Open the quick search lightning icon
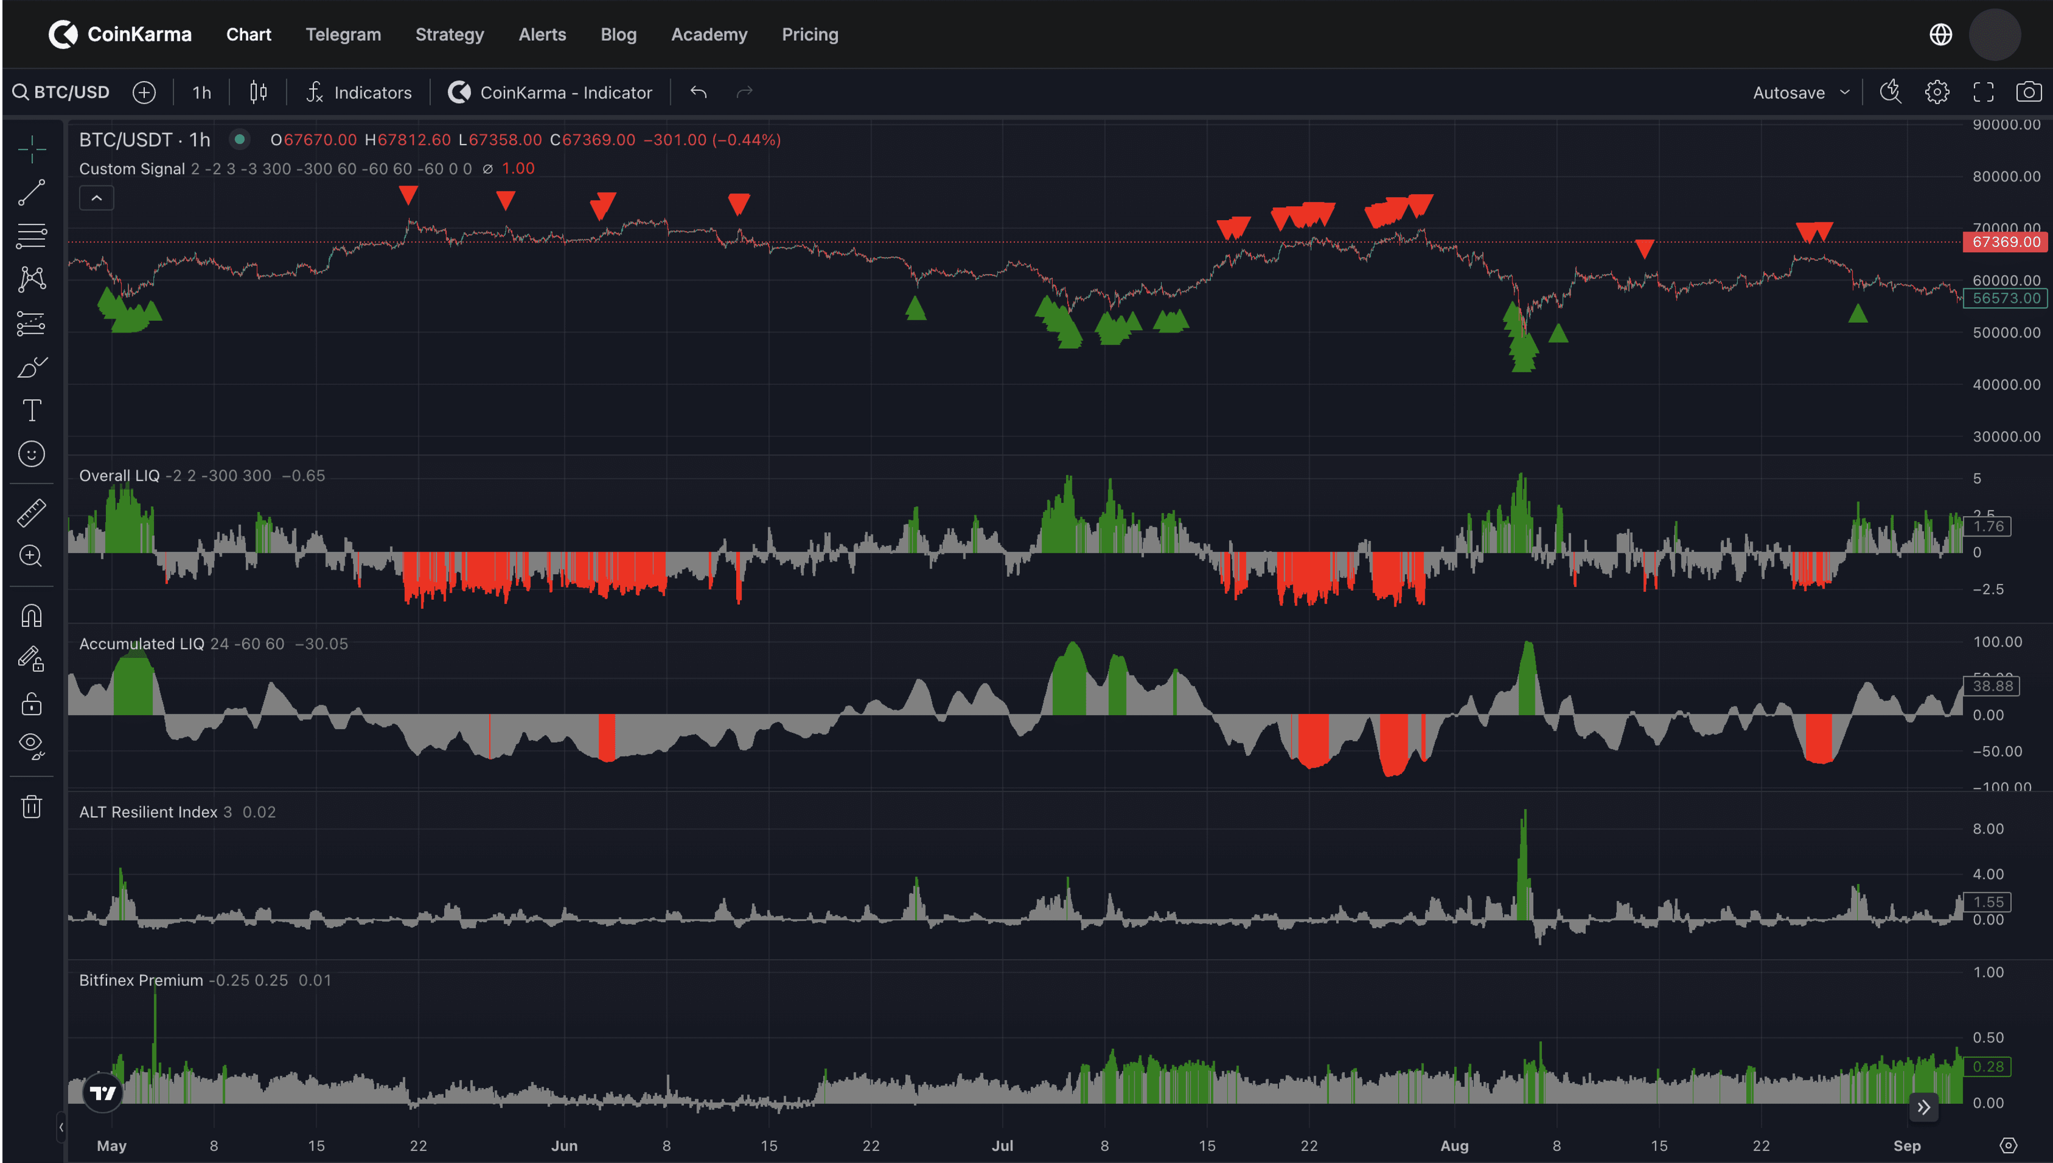The image size is (2053, 1163). [1890, 92]
